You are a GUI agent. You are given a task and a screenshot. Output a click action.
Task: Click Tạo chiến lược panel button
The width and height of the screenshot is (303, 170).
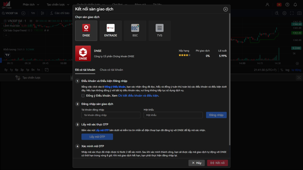(x=28, y=78)
